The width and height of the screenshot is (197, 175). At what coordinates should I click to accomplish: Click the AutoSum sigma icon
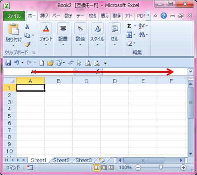[x=129, y=26]
